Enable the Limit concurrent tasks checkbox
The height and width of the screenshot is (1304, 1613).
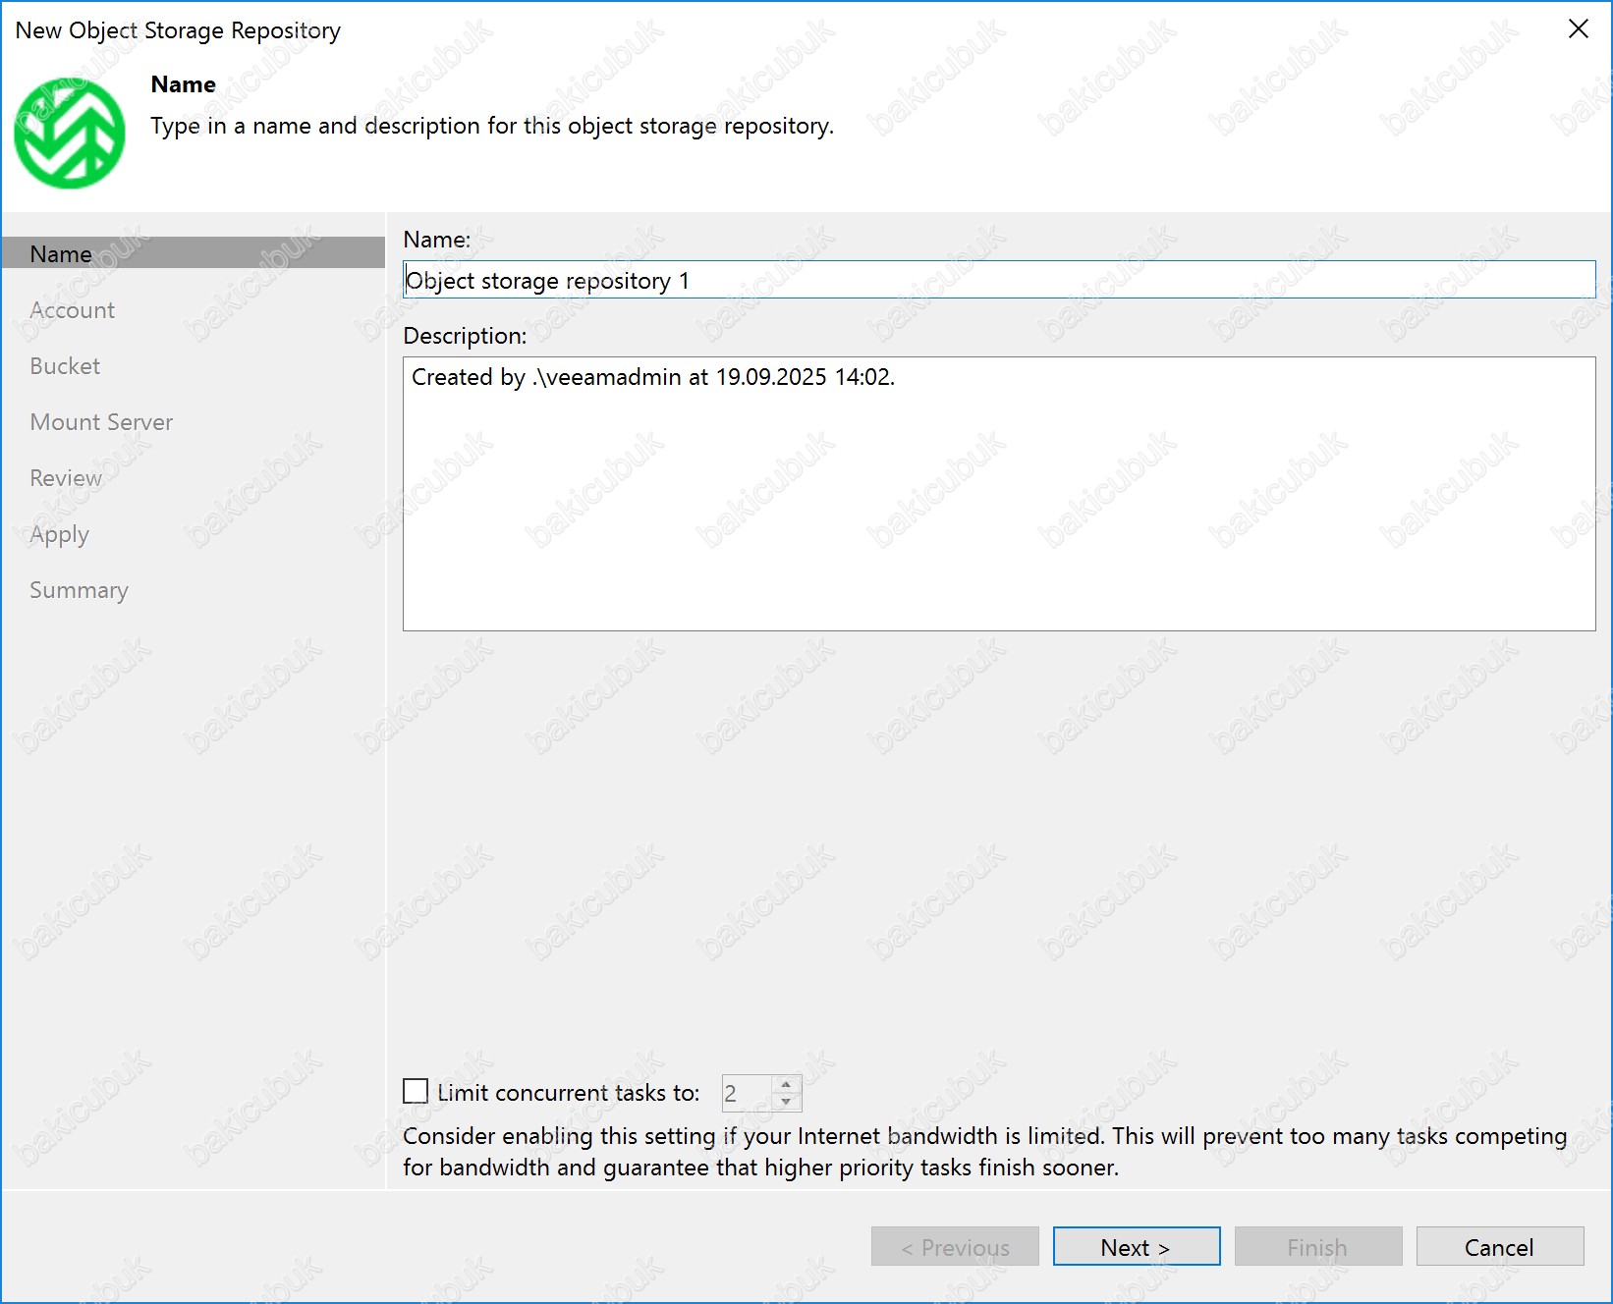click(416, 1092)
